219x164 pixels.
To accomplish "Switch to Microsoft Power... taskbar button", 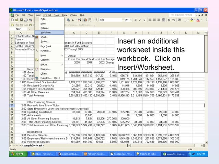I will (94, 154).
